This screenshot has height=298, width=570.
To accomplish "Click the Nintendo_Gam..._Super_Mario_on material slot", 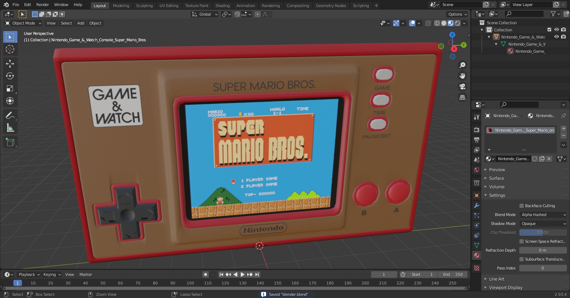I will pyautogui.click(x=521, y=130).
